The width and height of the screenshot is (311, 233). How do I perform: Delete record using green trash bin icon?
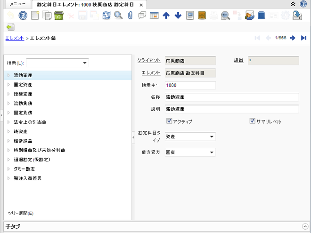[x=59, y=15]
